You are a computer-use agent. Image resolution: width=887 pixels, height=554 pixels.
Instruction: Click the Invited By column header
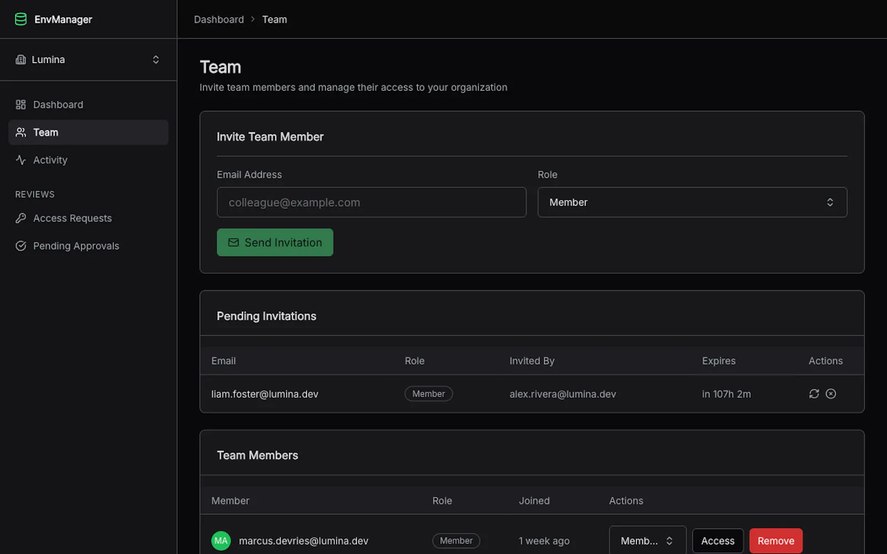532,361
